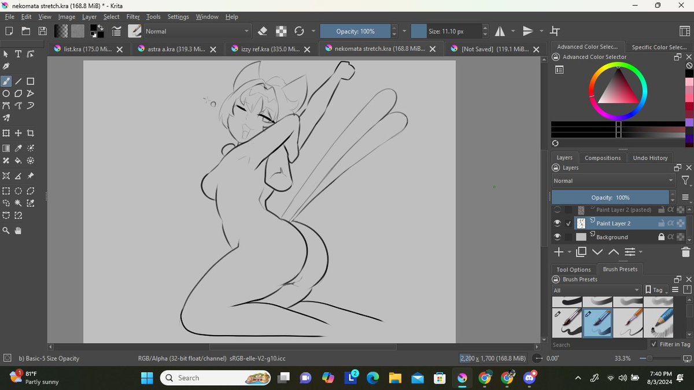Select the Freehand Brush tool

(x=6, y=81)
